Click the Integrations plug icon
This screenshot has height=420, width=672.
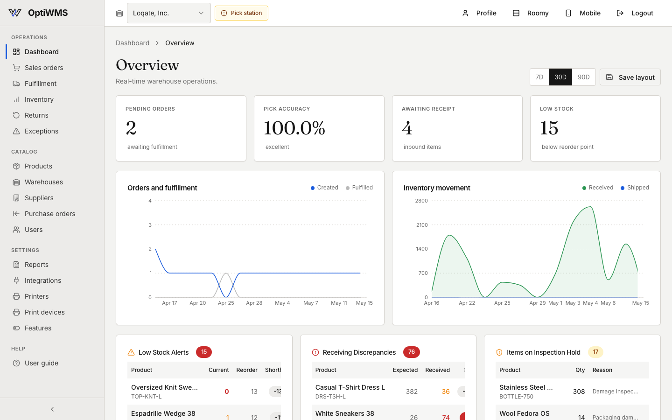pos(16,280)
